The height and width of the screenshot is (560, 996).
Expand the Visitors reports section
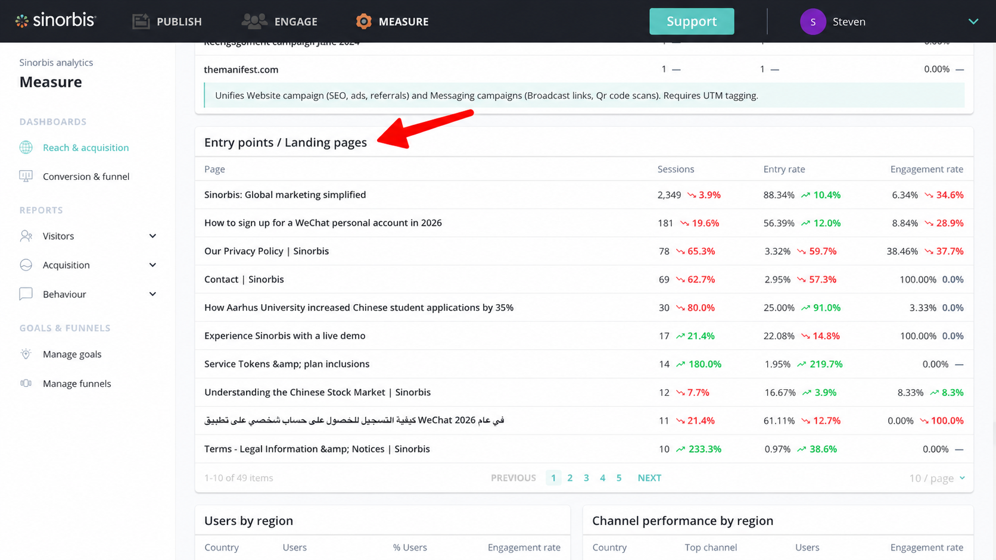tap(152, 236)
